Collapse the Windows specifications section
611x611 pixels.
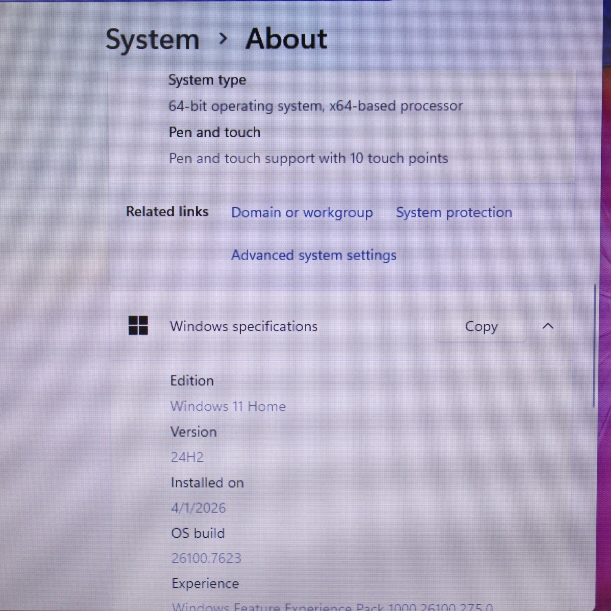click(548, 326)
